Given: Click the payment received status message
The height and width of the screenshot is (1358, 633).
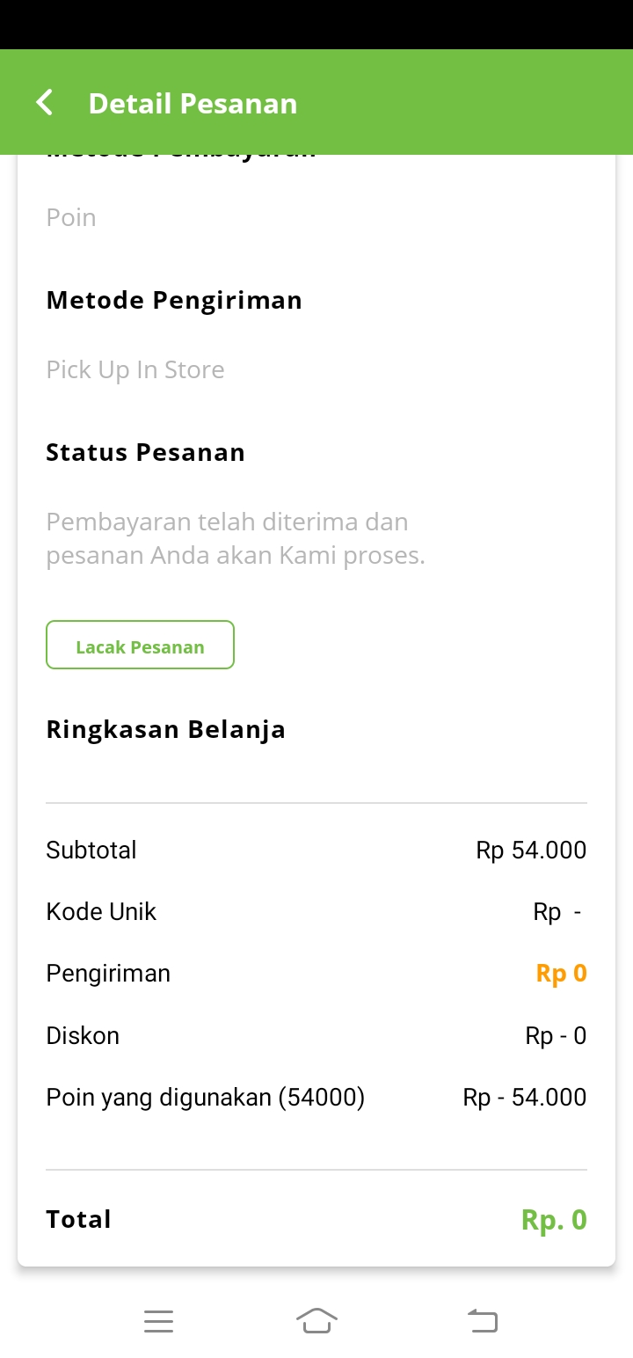Looking at the screenshot, I should coord(235,539).
